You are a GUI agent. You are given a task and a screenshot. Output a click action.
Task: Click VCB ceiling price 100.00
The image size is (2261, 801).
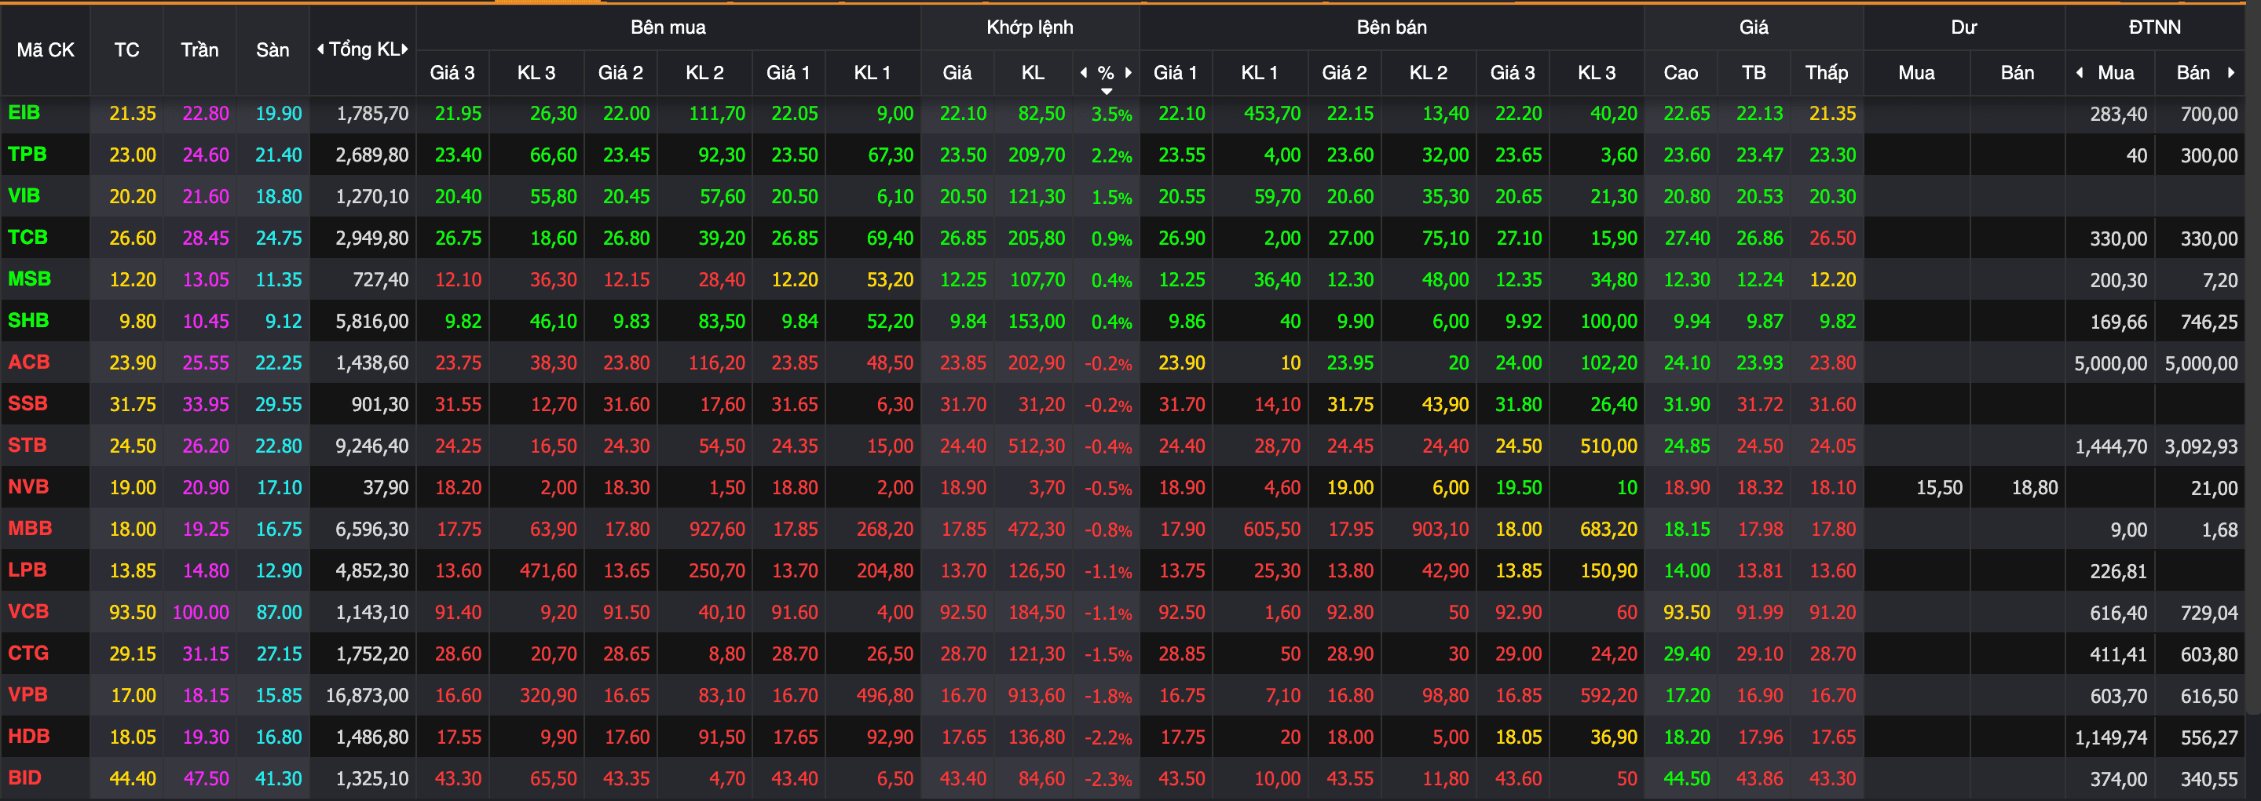pos(201,613)
